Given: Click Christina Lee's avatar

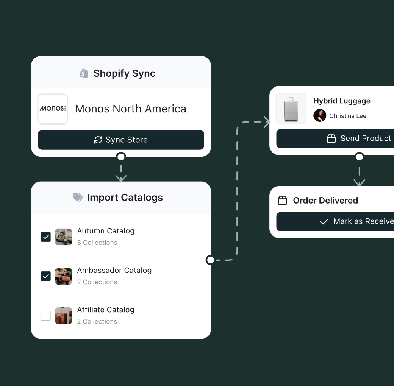Looking at the screenshot, I should tap(320, 115).
